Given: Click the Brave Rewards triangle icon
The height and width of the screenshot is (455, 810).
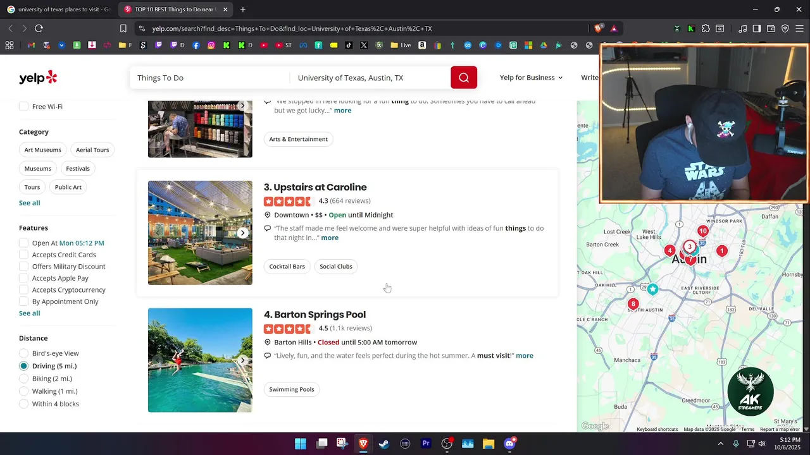Looking at the screenshot, I should coord(614,28).
